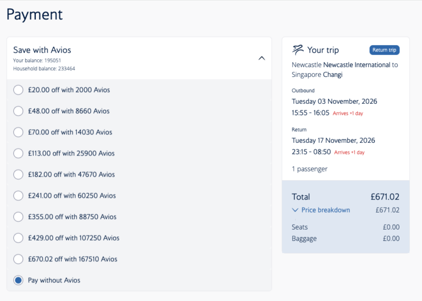Click return Arrives +1 day notice
The image size is (422, 301).
(x=349, y=153)
